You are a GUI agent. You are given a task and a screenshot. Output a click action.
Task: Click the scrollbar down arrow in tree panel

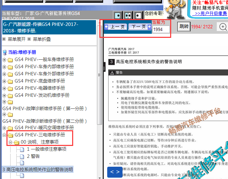click(100, 178)
